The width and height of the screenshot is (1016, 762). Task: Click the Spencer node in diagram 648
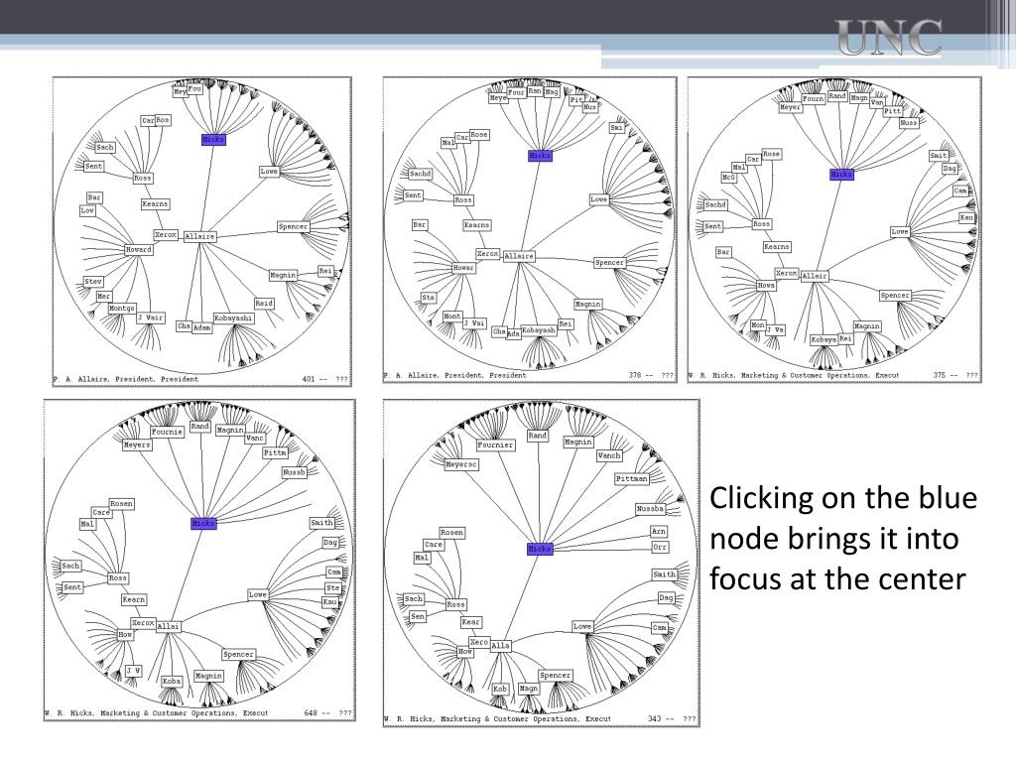[238, 655]
